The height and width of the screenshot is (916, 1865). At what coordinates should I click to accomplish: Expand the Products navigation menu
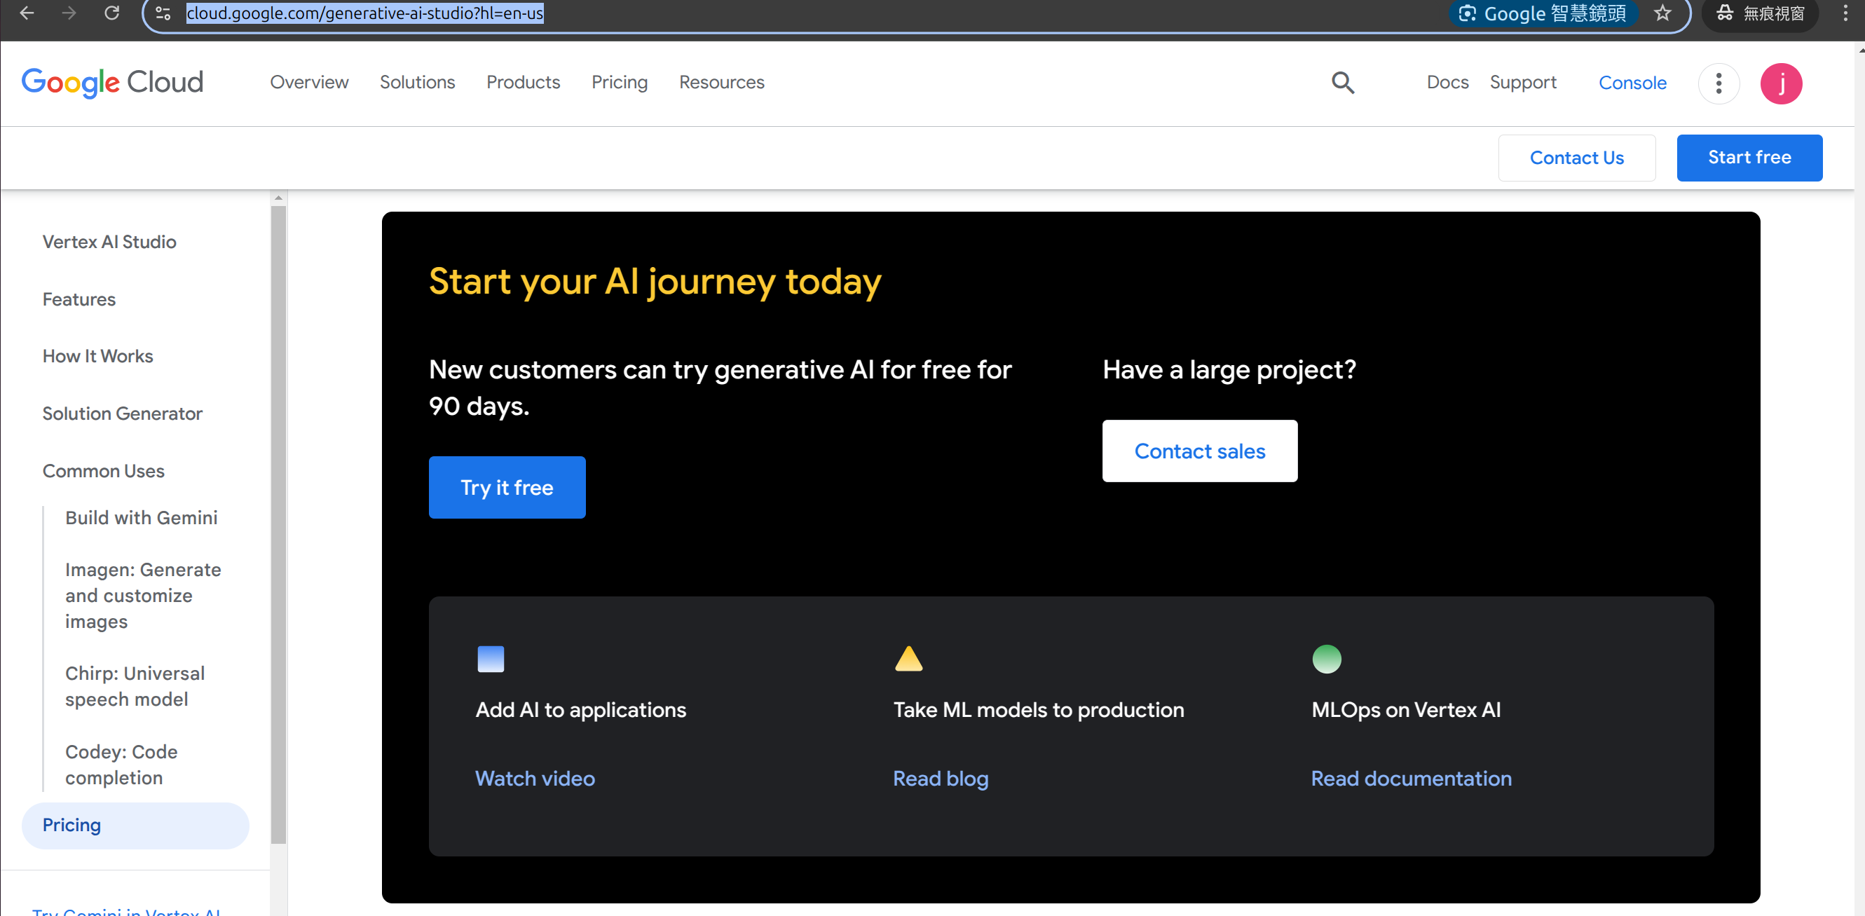click(523, 83)
